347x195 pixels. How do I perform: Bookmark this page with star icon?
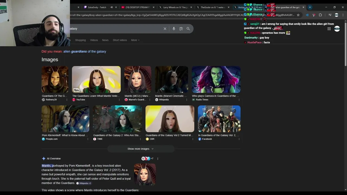tap(298, 15)
